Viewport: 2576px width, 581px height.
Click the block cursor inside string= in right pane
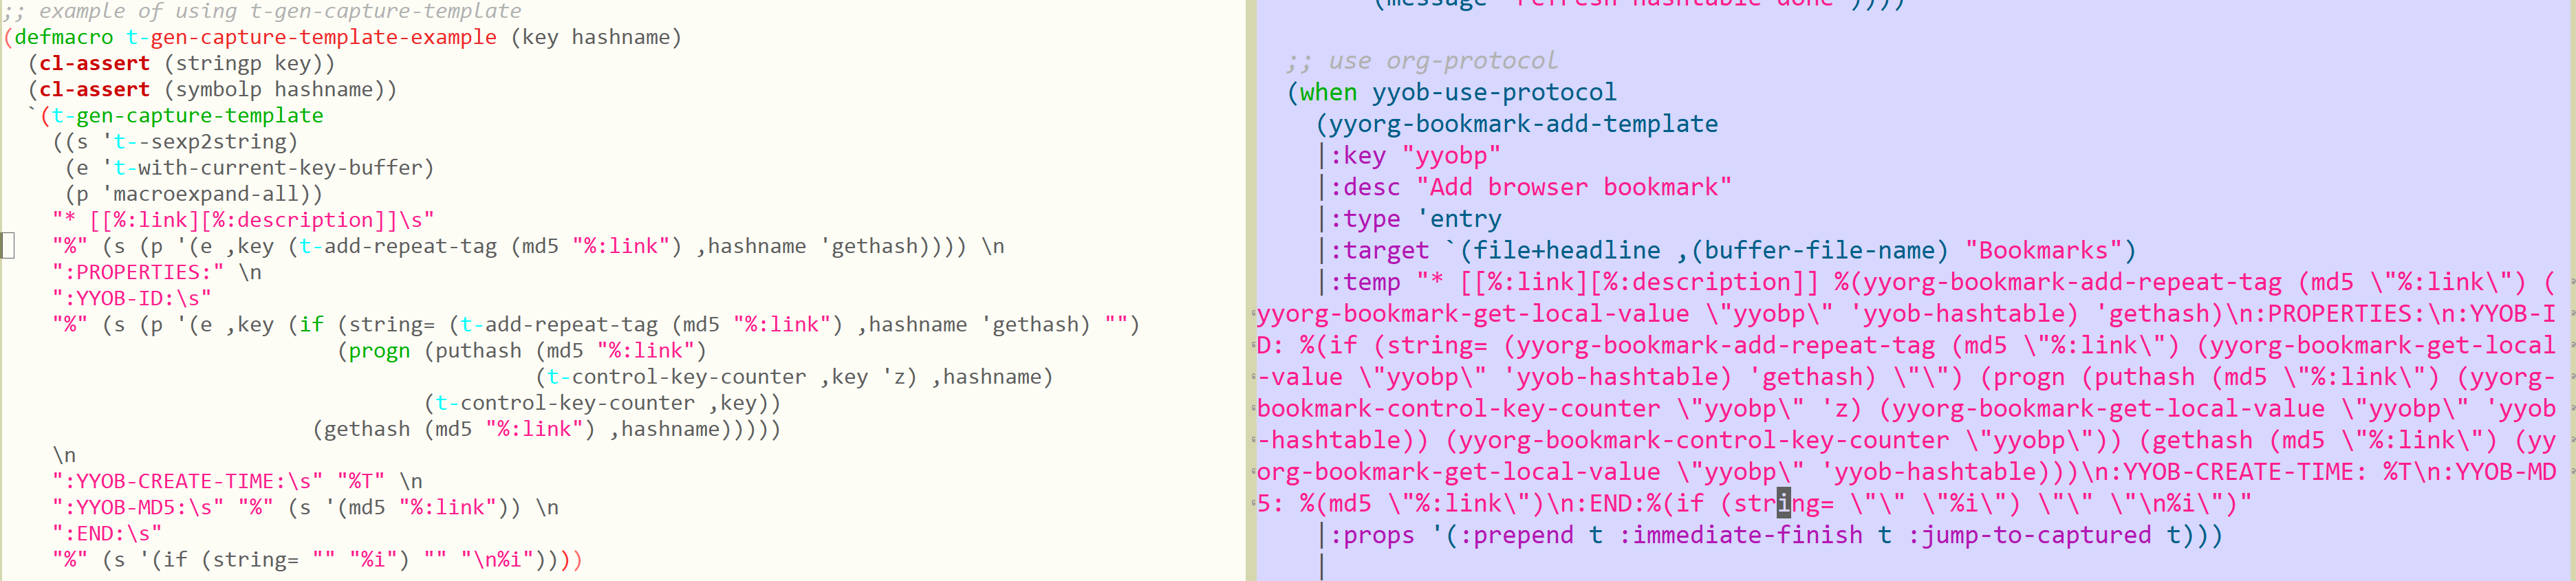point(1783,503)
